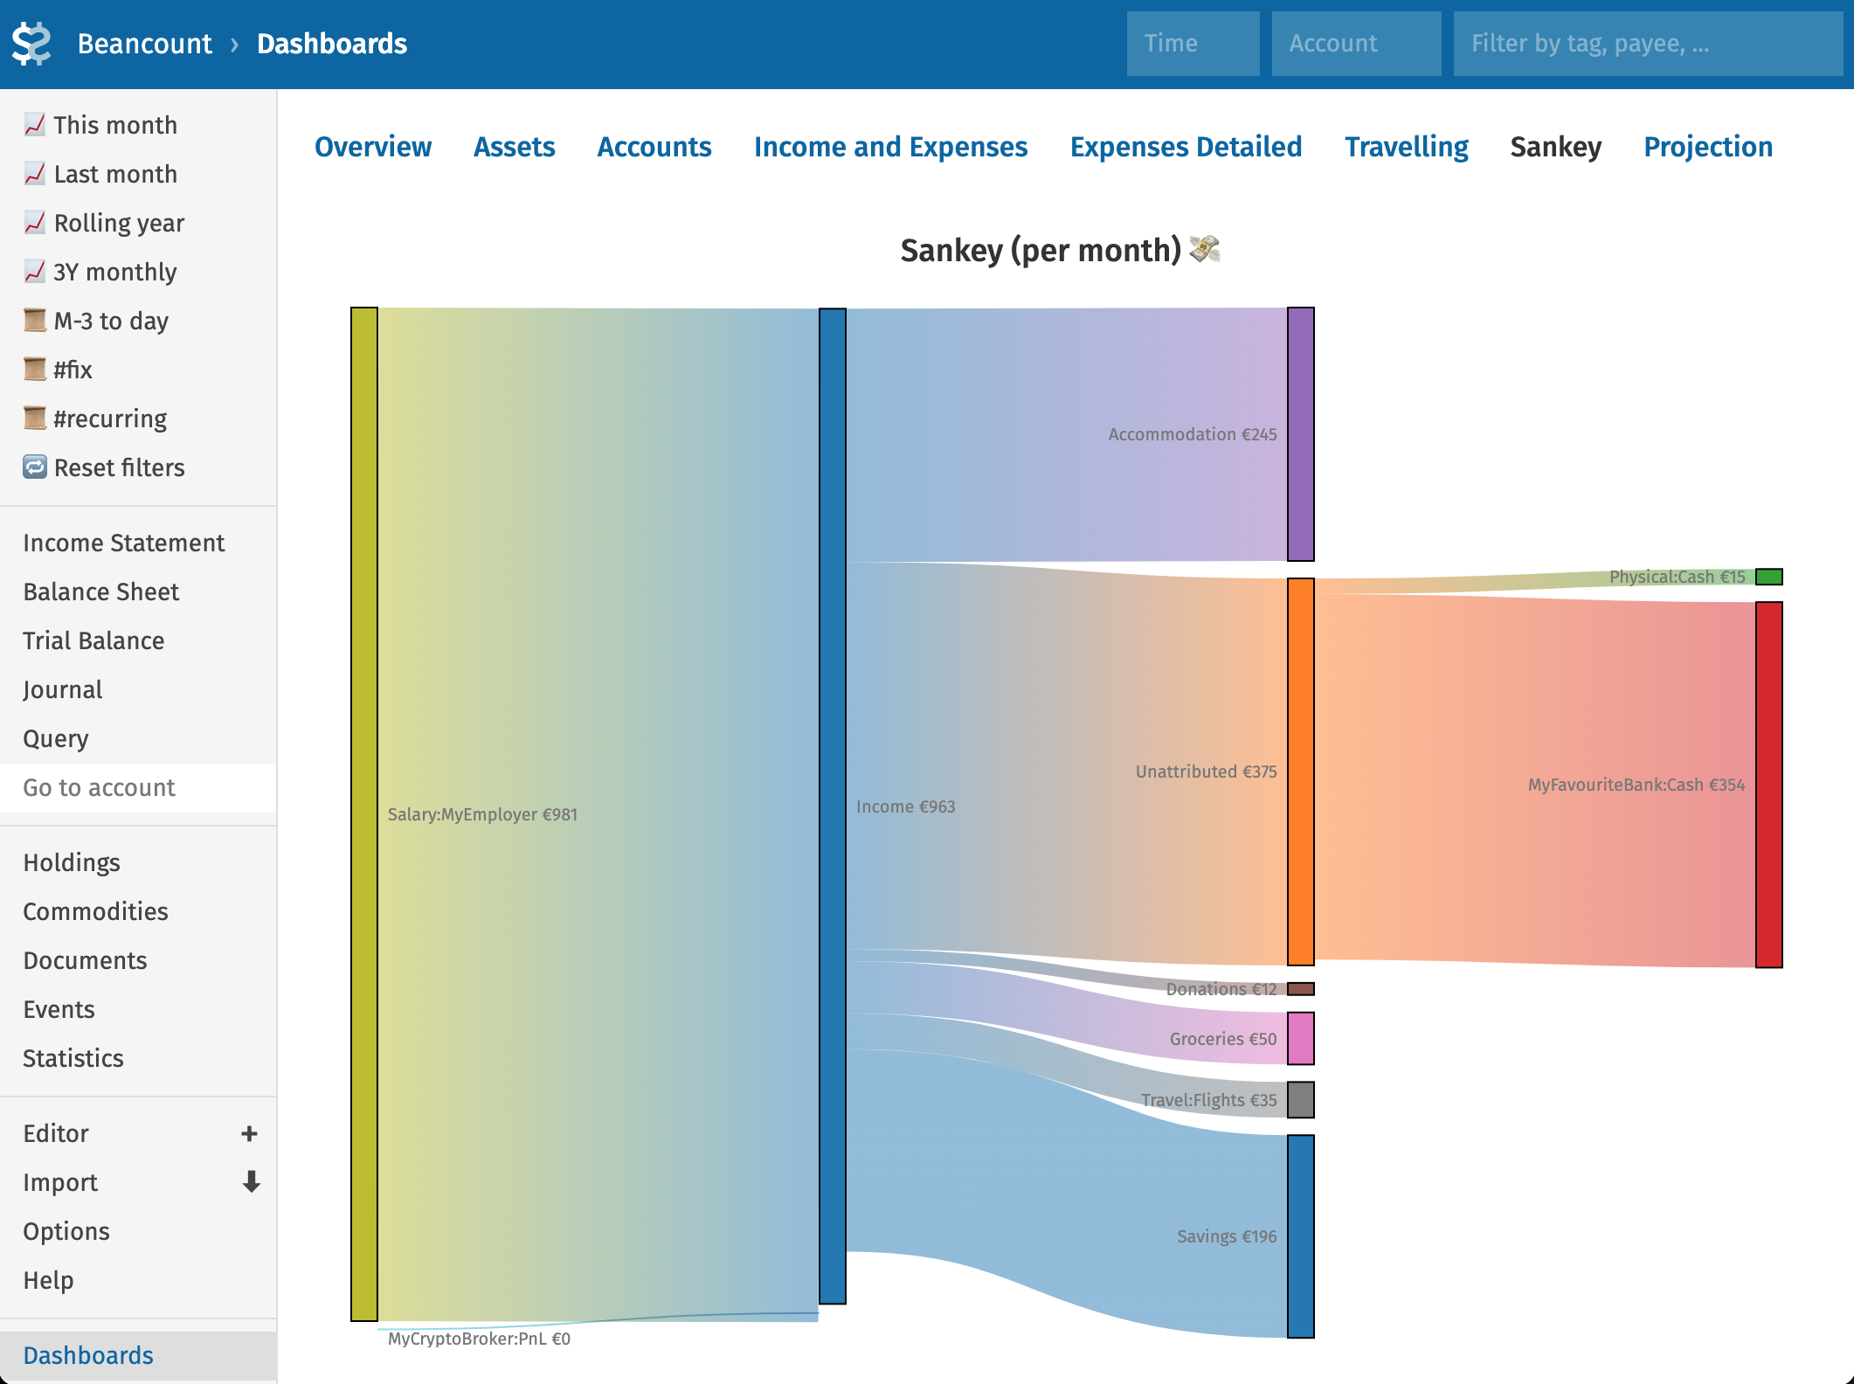Click the orange Unattributed node bar
Screen dimensions: 1854x1384
pyautogui.click(x=1301, y=772)
